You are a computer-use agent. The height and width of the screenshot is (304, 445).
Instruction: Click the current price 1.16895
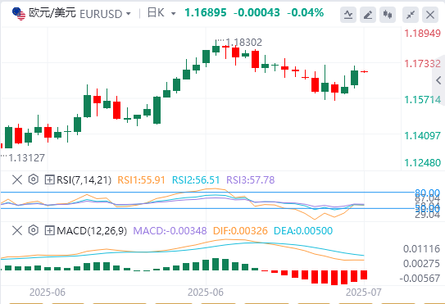pyautogui.click(x=206, y=12)
